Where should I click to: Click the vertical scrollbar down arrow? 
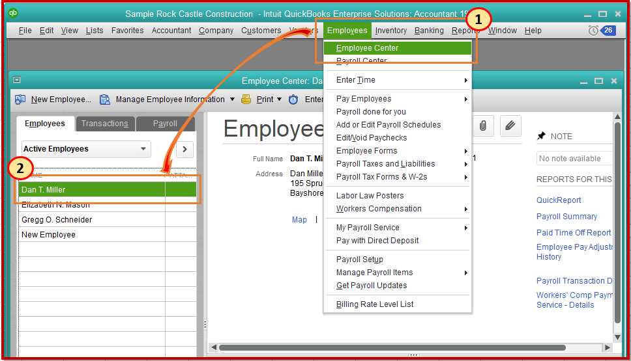pyautogui.click(x=618, y=337)
